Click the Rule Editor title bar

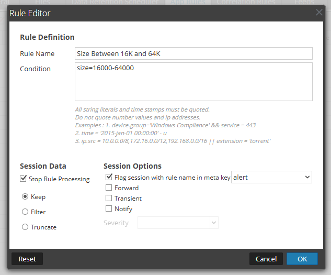pyautogui.click(x=157, y=13)
